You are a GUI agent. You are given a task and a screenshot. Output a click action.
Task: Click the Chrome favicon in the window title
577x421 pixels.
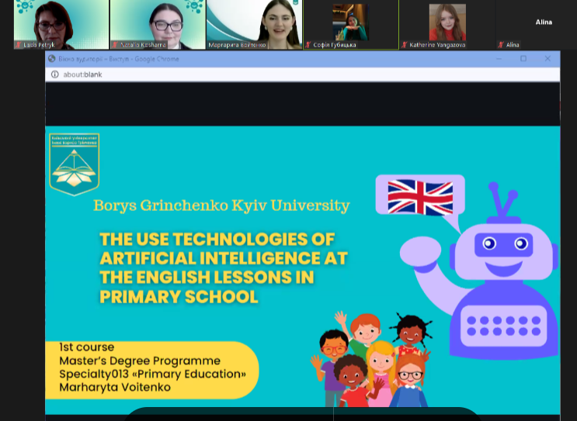pos(52,59)
